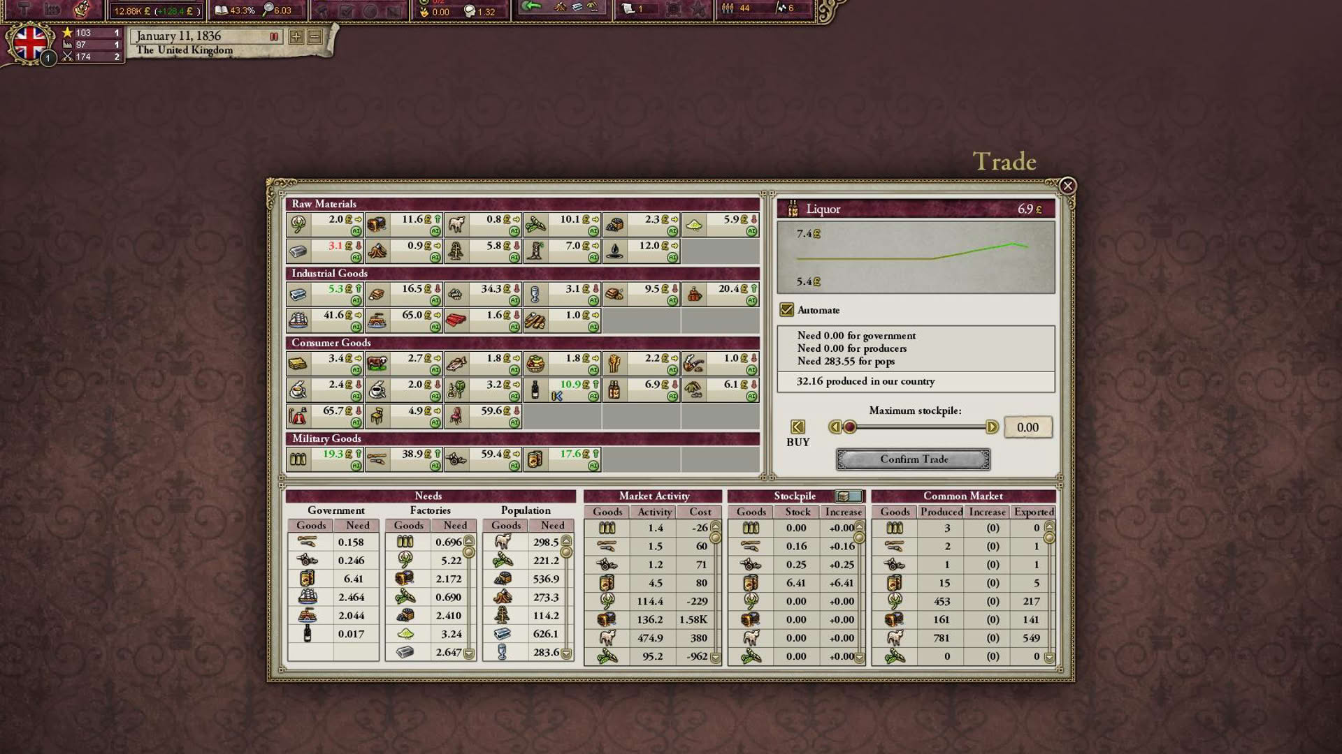Toggle AI automation on the Cotton tile
This screenshot has height=754, width=1342.
click(356, 231)
